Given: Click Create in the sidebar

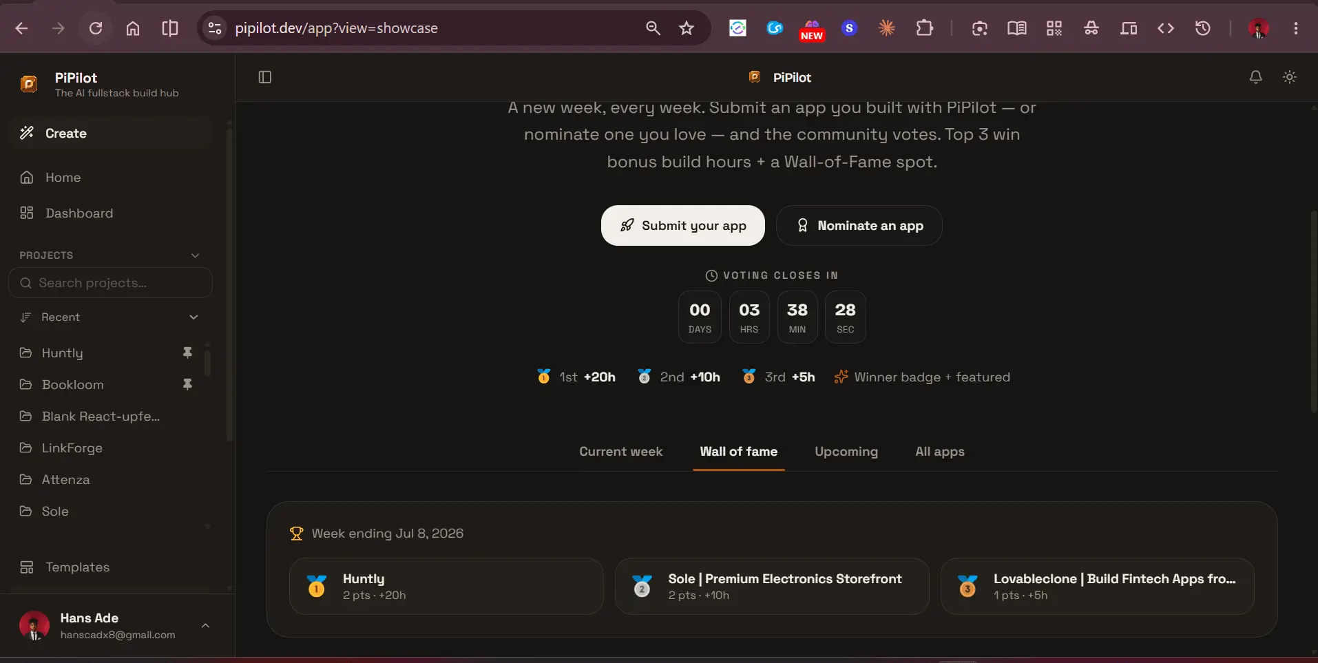Looking at the screenshot, I should point(110,133).
